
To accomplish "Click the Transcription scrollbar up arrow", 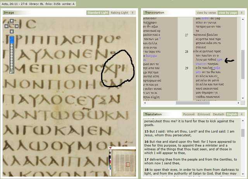I will pos(243,19).
